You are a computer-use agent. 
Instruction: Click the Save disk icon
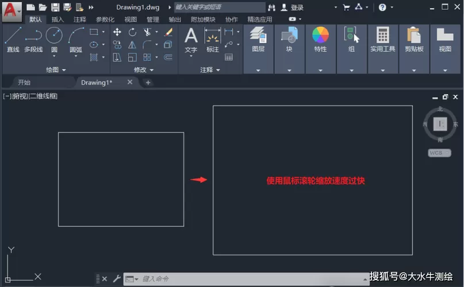[55, 7]
